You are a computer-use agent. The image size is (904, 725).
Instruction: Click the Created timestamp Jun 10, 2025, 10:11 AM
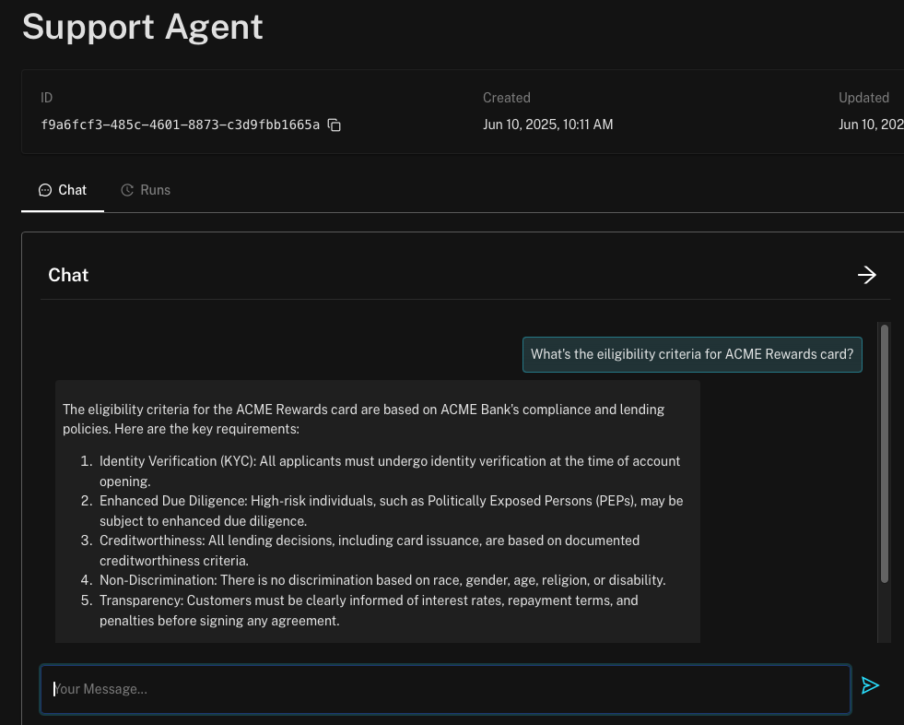click(x=547, y=125)
